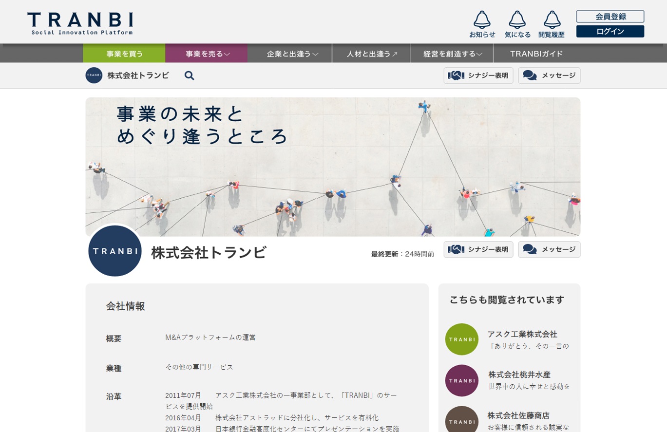Click the small TRANBI company logo in sub-bar

94,75
